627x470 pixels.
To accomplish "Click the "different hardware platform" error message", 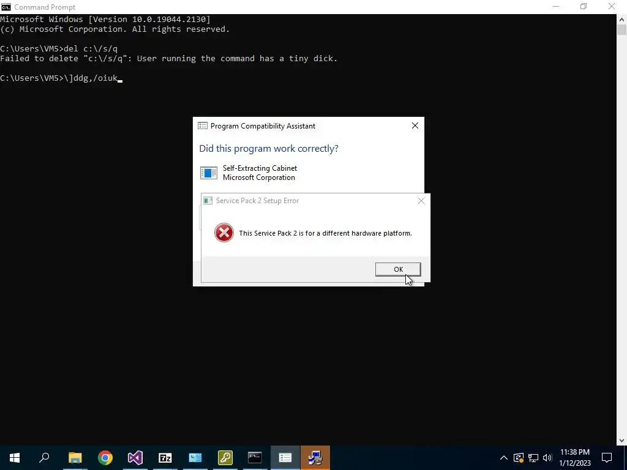I will pos(326,233).
